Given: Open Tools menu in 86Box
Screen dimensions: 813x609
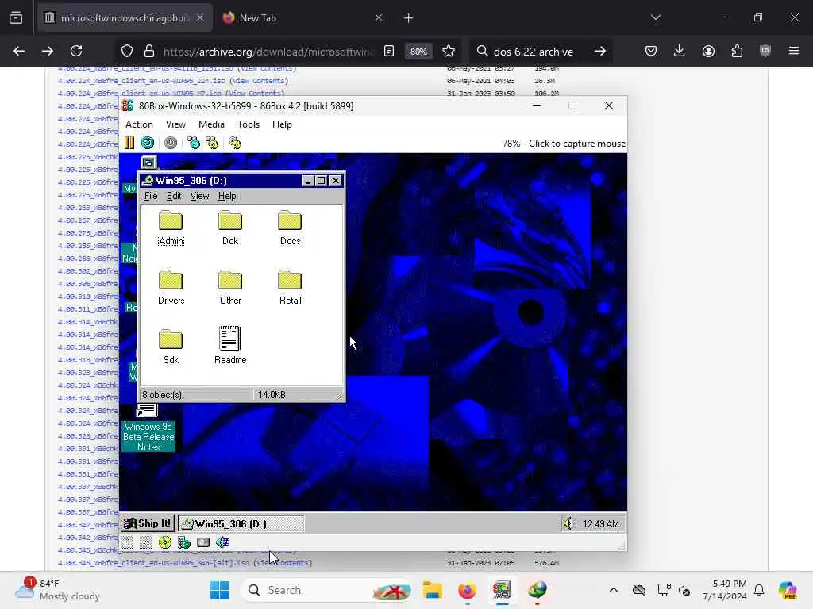Looking at the screenshot, I should (x=249, y=124).
